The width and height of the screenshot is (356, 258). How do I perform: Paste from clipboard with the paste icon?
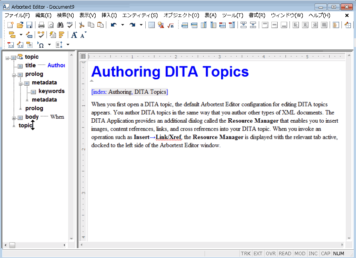click(100, 25)
